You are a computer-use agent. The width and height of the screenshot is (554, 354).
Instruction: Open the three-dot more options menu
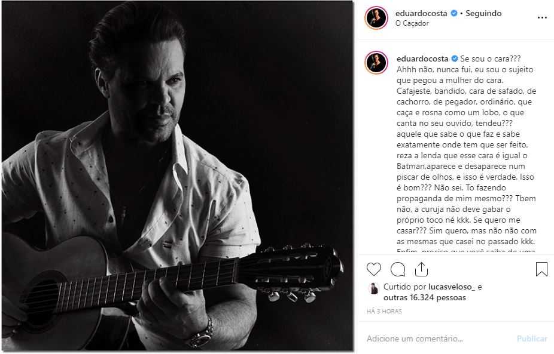pos(542,18)
